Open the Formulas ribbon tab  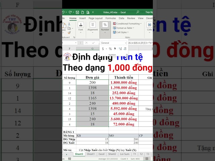tap(111, 18)
